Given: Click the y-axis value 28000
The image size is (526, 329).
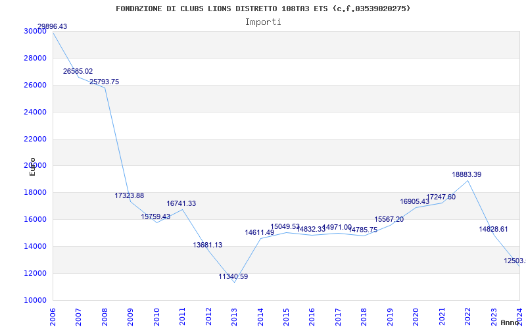Looking at the screenshot, I should tap(35, 58).
